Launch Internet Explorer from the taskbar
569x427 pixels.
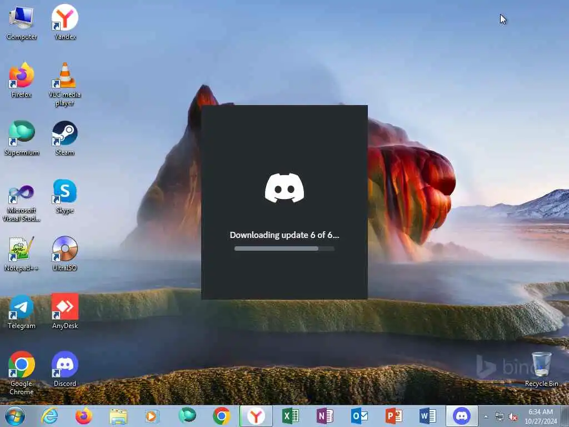pyautogui.click(x=49, y=416)
